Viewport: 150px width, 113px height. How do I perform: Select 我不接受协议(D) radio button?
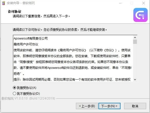click(14, 94)
